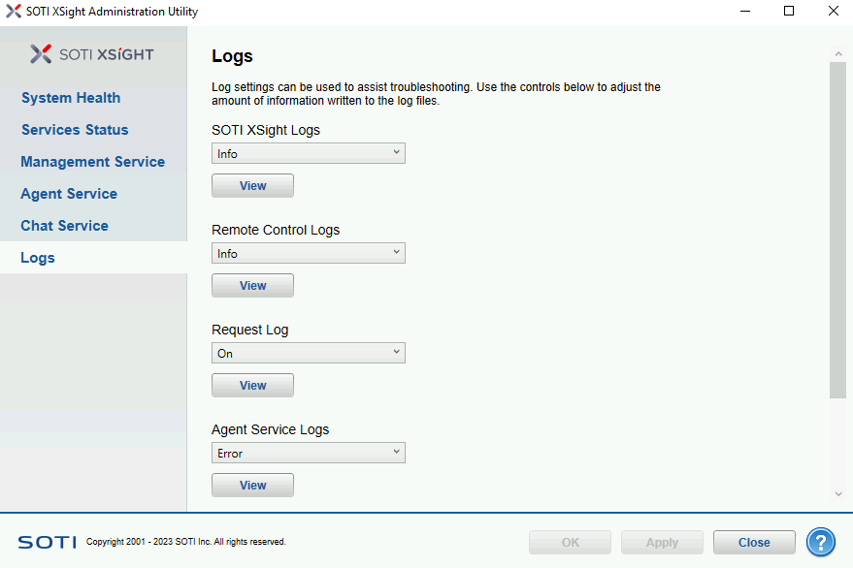Click the SOTI XSight logo in sidebar
Screen dimensions: 853x568
pos(92,54)
